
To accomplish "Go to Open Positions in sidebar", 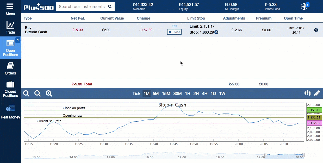I will (10, 48).
